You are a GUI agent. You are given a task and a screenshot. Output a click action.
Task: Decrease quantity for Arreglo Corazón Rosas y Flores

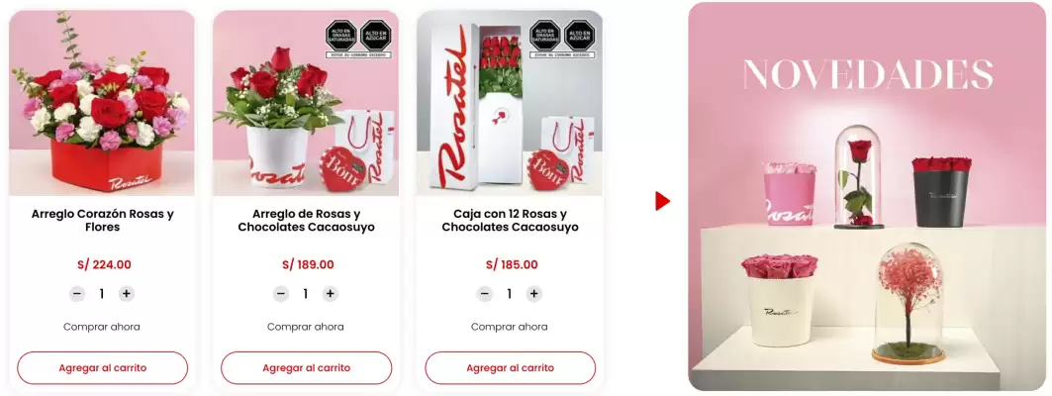click(x=77, y=294)
